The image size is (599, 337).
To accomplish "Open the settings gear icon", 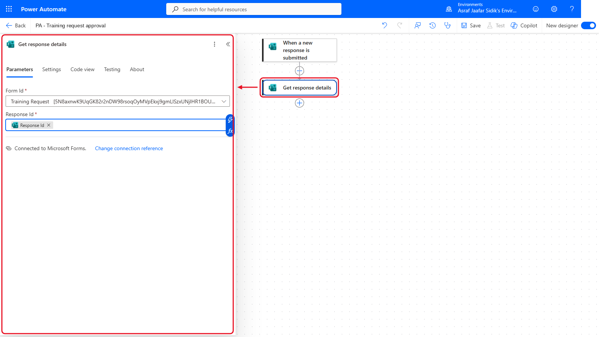I will (x=554, y=9).
